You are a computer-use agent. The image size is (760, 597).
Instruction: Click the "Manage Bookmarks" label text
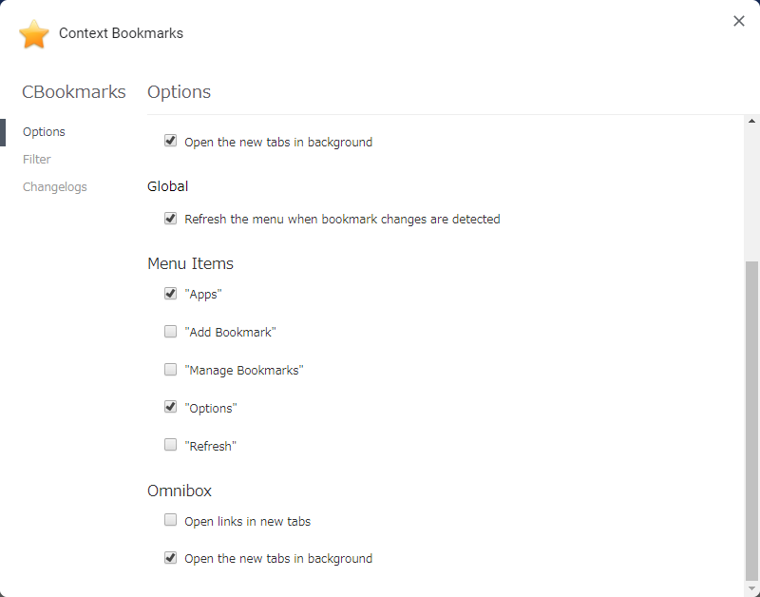pyautogui.click(x=244, y=371)
